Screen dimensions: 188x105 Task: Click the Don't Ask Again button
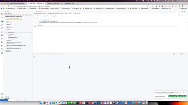(172, 96)
